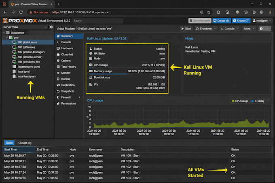Go back in browser
This screenshot has height=183, width=275.
pos(5,12)
